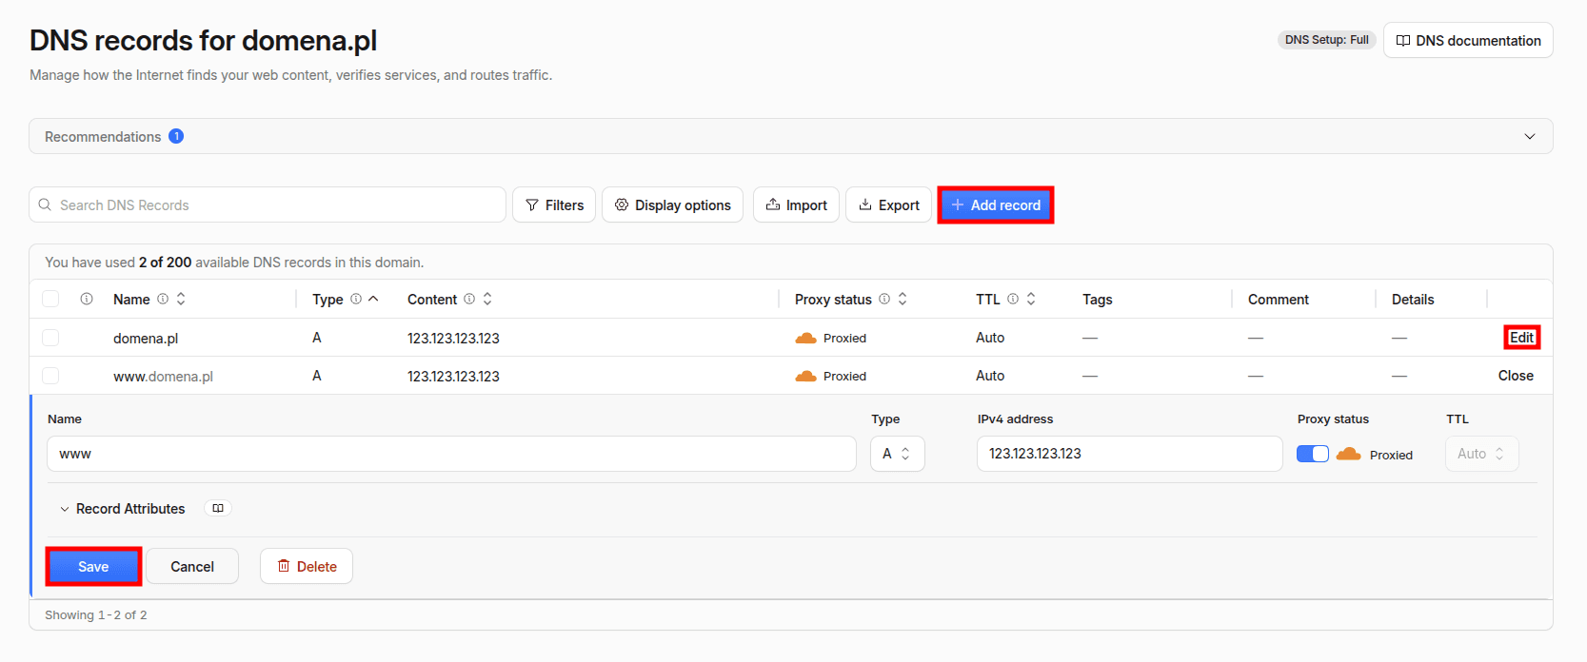Click the www.domena.pl content 123.123.123.123
The height and width of the screenshot is (662, 1587).
453,376
